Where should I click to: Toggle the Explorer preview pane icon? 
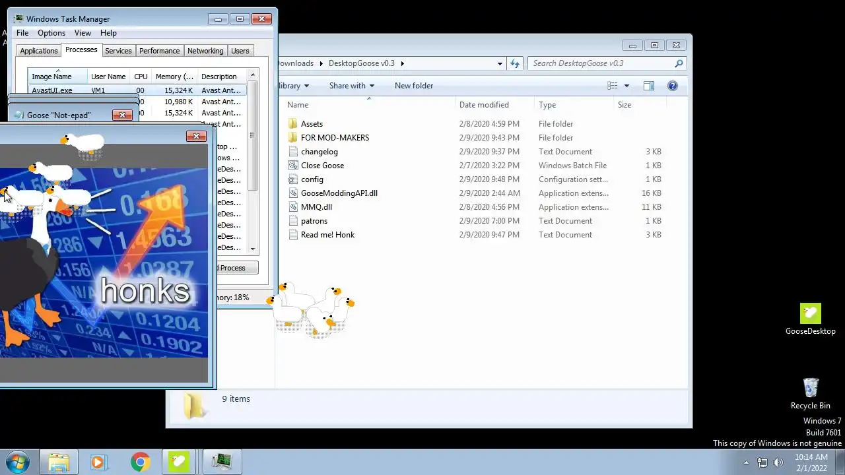[648, 86]
